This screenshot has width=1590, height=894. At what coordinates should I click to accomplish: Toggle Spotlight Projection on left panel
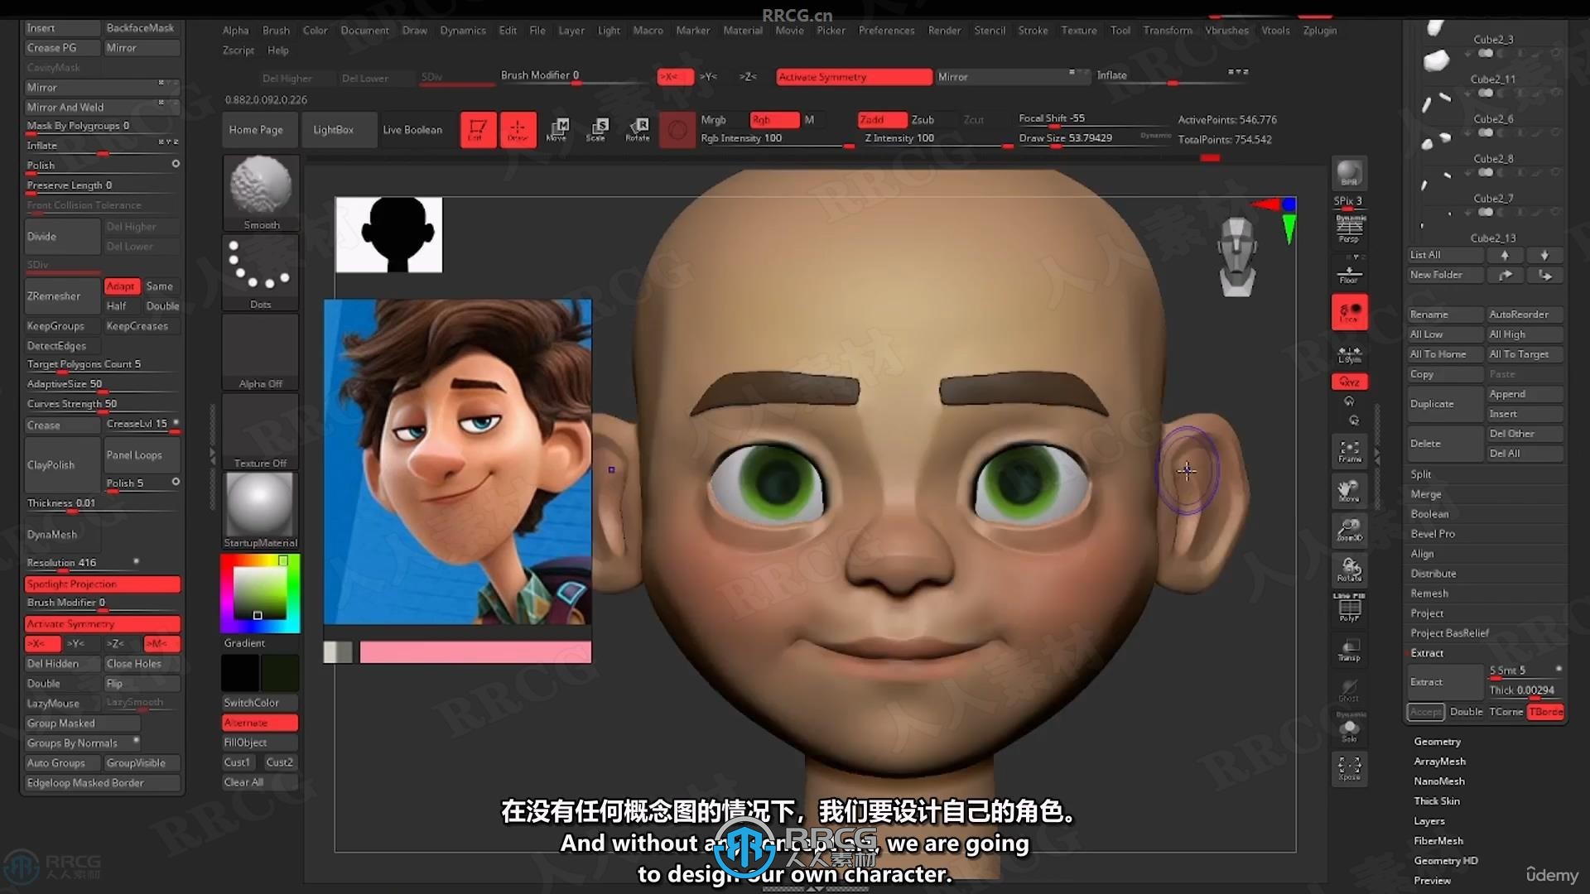point(103,584)
